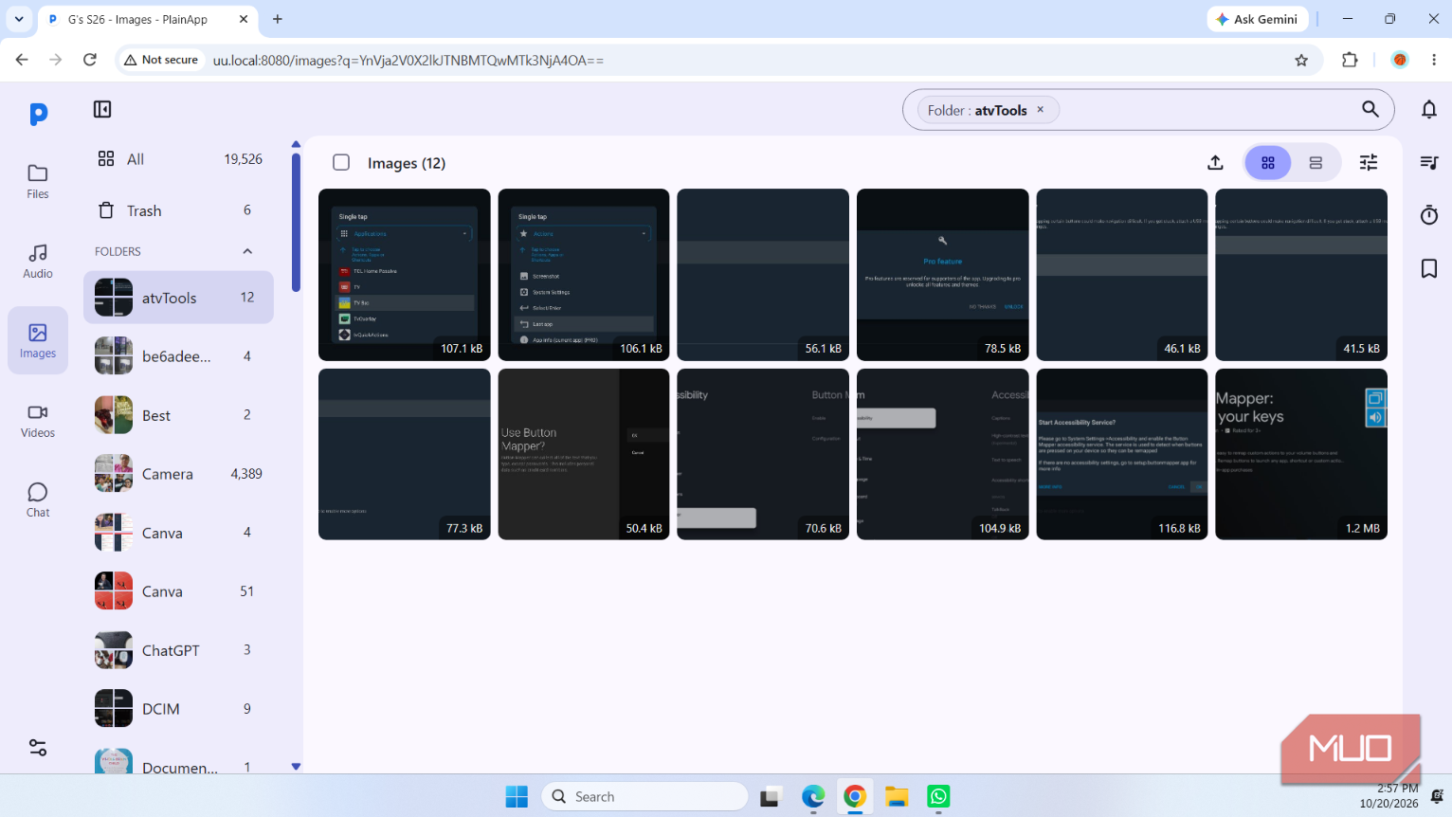The image size is (1452, 817).
Task: Open the audio playlist panel icon
Action: [x=1429, y=163]
